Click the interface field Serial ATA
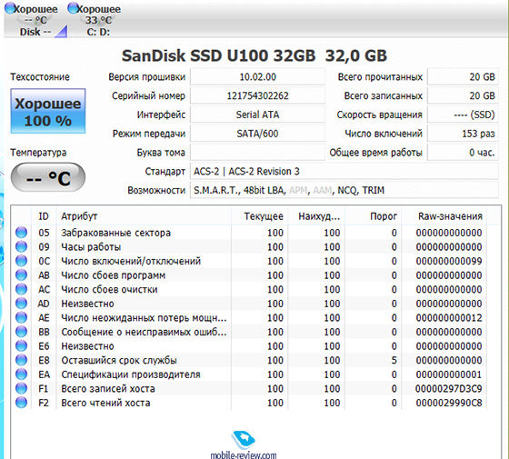Viewport: 509px width, 459px height. (257, 115)
